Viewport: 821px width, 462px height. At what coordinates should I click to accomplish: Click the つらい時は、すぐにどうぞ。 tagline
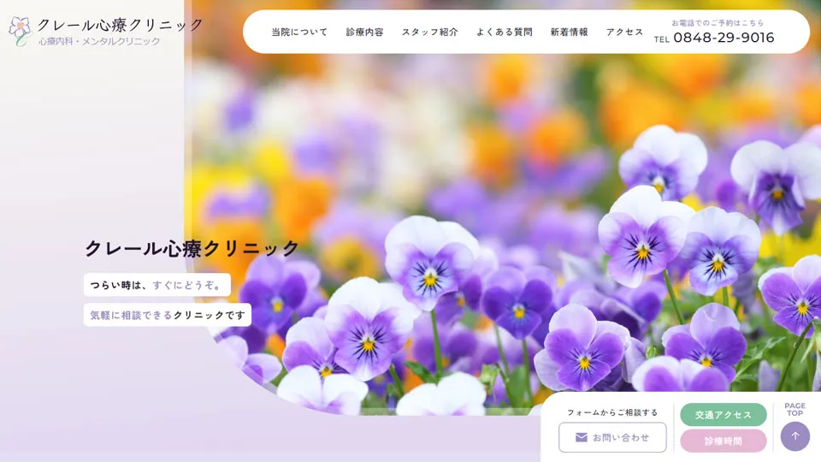[157, 285]
